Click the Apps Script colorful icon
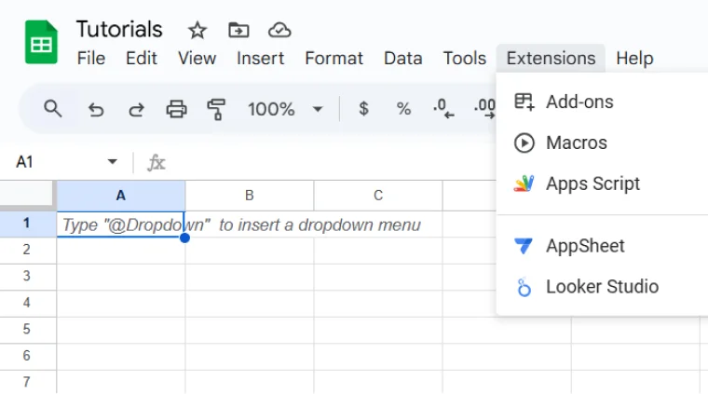The height and width of the screenshot is (394, 708). pos(524,183)
